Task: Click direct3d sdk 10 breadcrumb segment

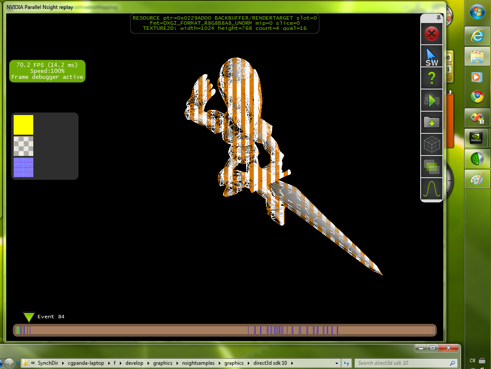Action: click(270, 363)
